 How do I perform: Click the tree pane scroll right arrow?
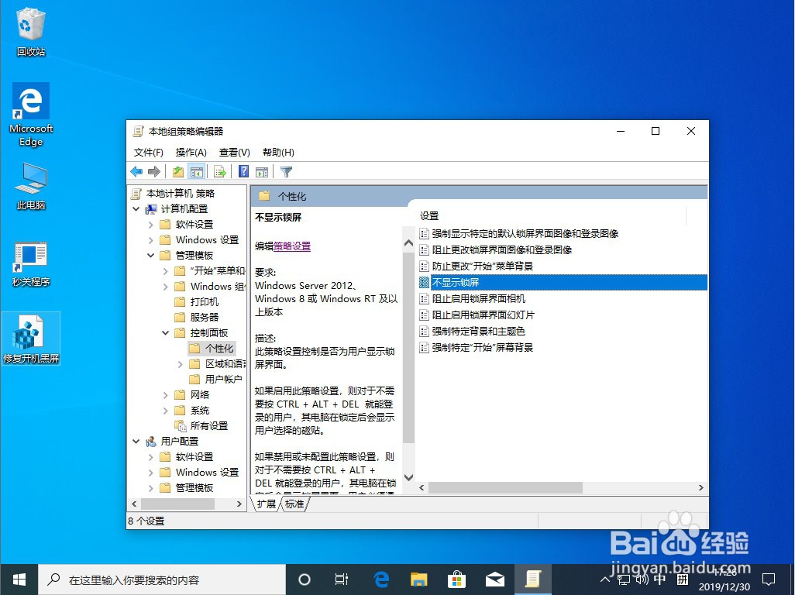pos(239,504)
